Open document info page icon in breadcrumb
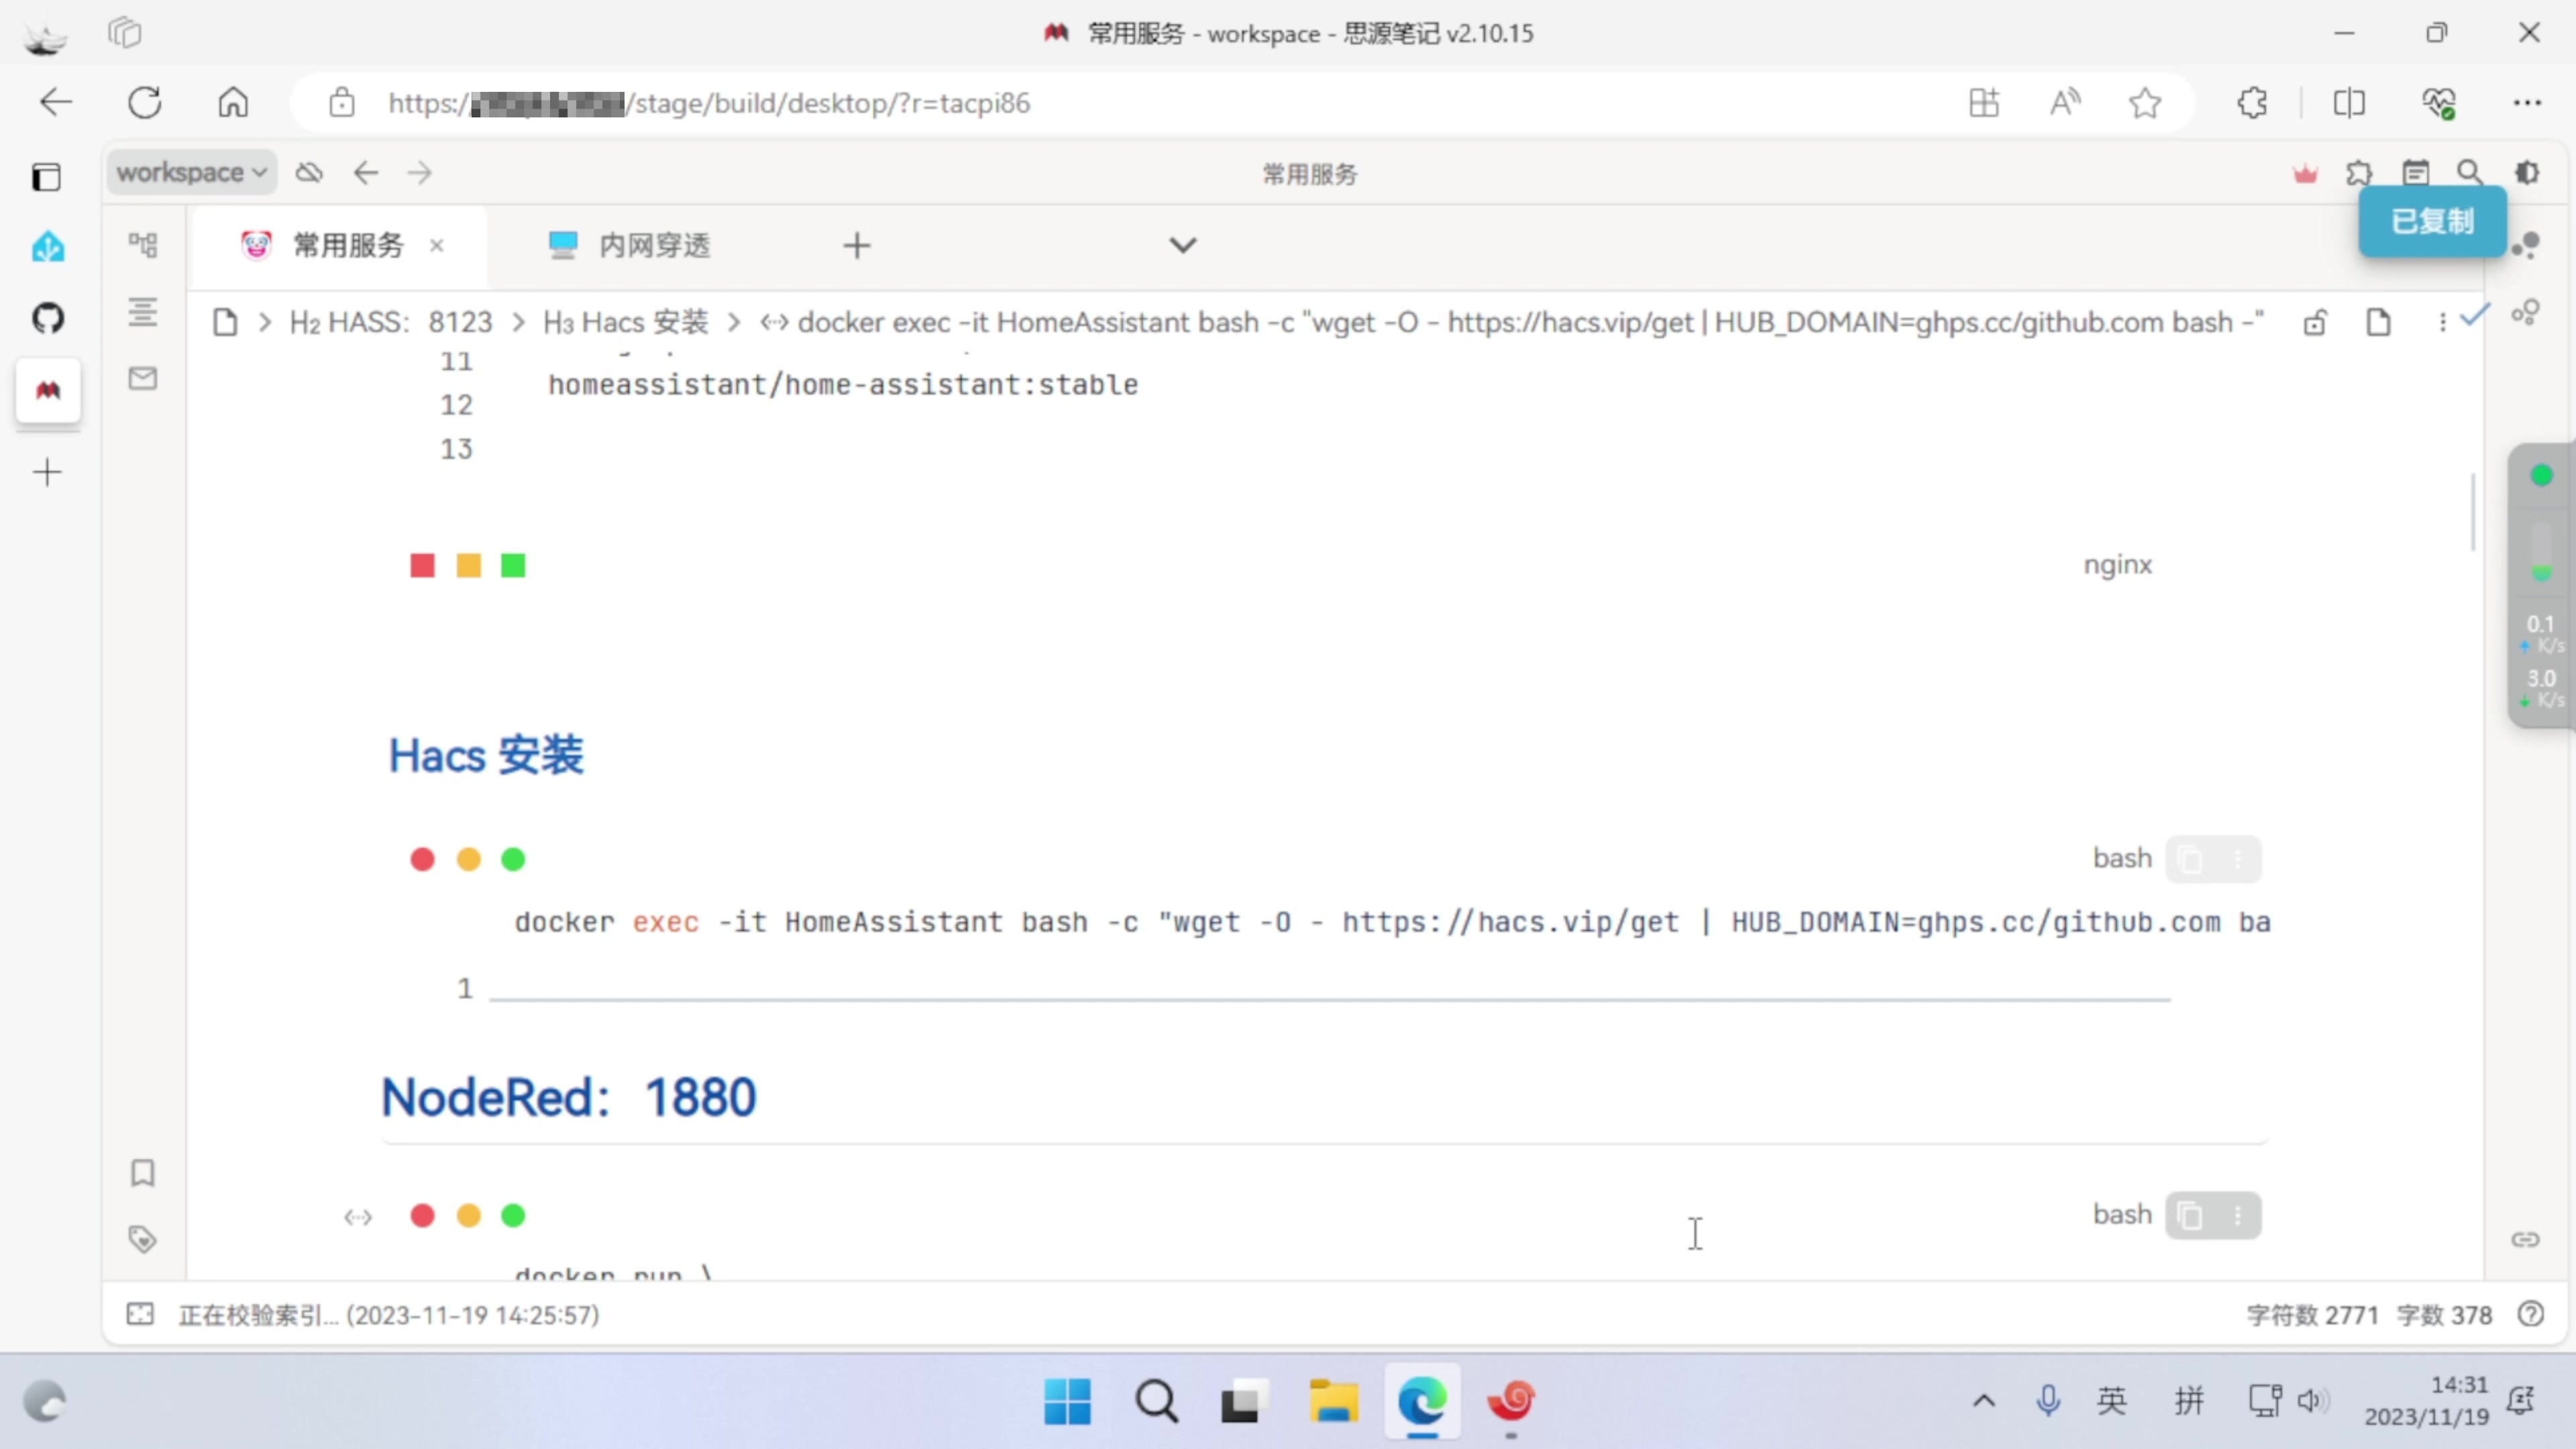Screen dimensions: 2576x1449 (x=2379, y=322)
